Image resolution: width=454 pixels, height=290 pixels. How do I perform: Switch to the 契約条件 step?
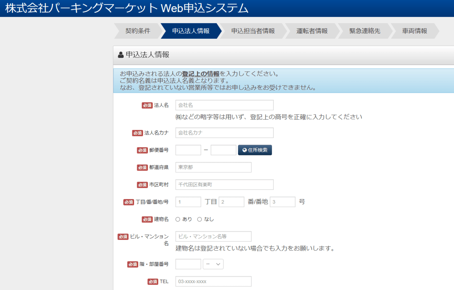(x=138, y=31)
